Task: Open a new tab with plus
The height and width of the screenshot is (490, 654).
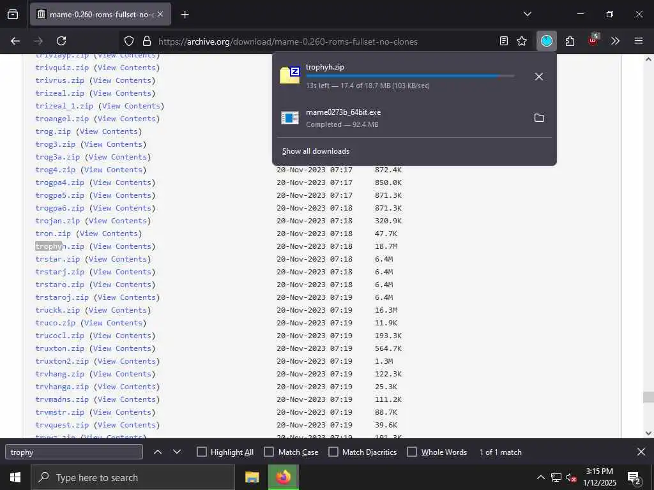Action: coord(185,15)
